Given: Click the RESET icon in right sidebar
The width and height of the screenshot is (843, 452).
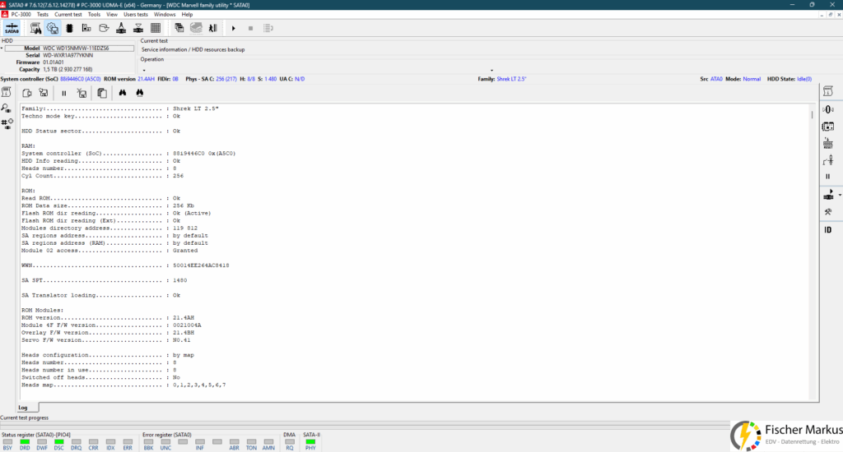Looking at the screenshot, I should pyautogui.click(x=828, y=143).
